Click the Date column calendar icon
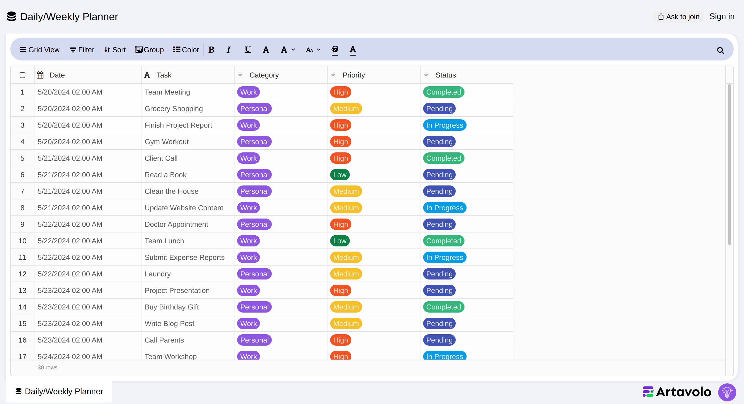 click(40, 75)
